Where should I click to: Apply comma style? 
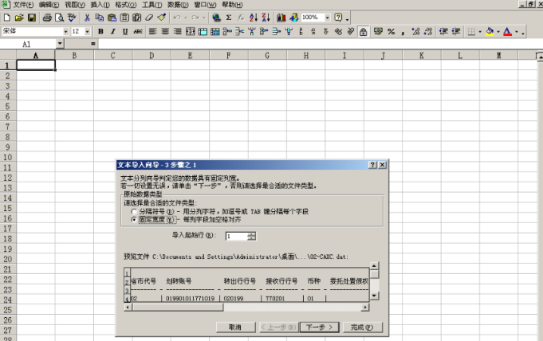(x=403, y=32)
